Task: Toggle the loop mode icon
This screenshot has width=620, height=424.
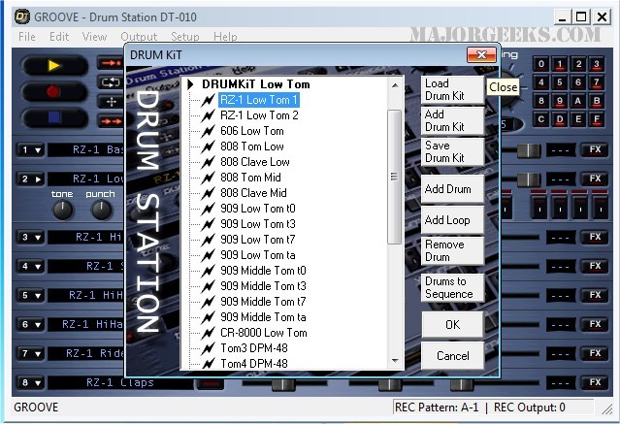Action: pyautogui.click(x=112, y=82)
